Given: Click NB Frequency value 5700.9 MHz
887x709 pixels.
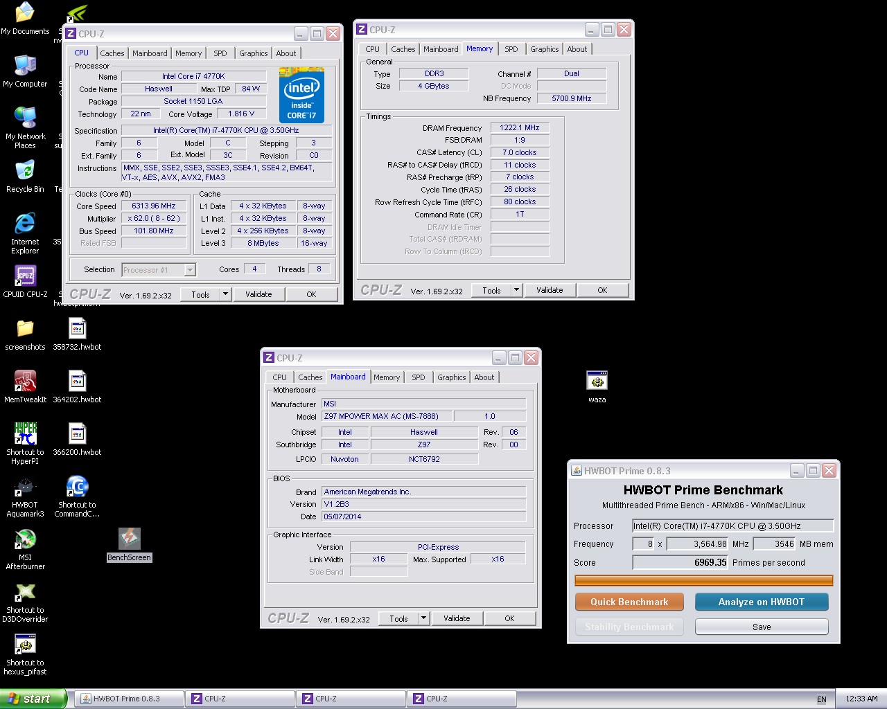Looking at the screenshot, I should (572, 98).
